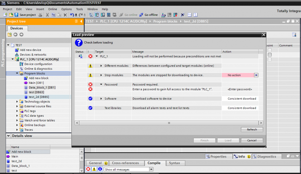The image size is (301, 174).
Task: Click the Stop CPU icon
Action: pyautogui.click(x=175, y=15)
